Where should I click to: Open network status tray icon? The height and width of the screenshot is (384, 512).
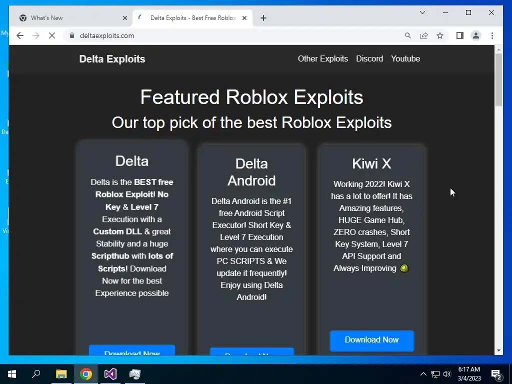435,374
